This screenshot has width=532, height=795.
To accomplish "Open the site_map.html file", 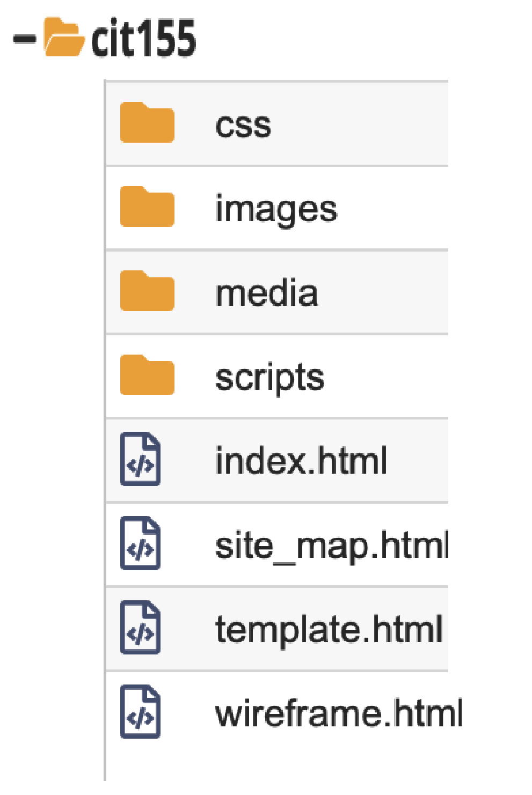I will point(331,546).
